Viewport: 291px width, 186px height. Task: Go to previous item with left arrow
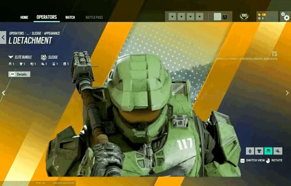click(x=3, y=93)
